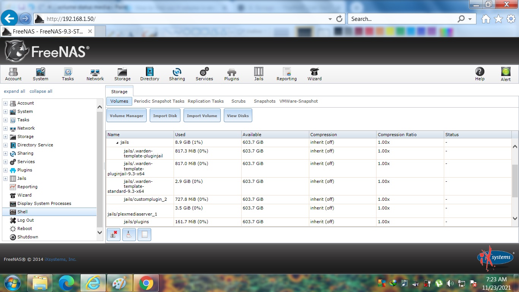
Task: Open the Reporting toolbar icon
Action: point(286,74)
